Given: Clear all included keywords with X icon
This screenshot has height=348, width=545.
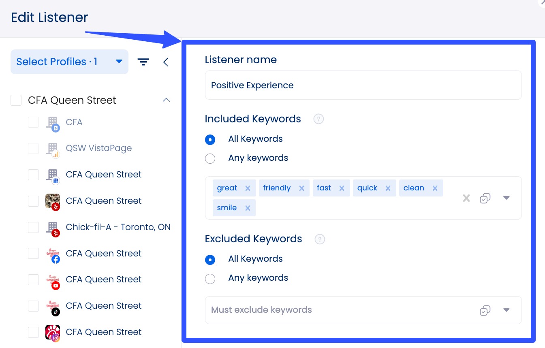Looking at the screenshot, I should click(x=466, y=198).
